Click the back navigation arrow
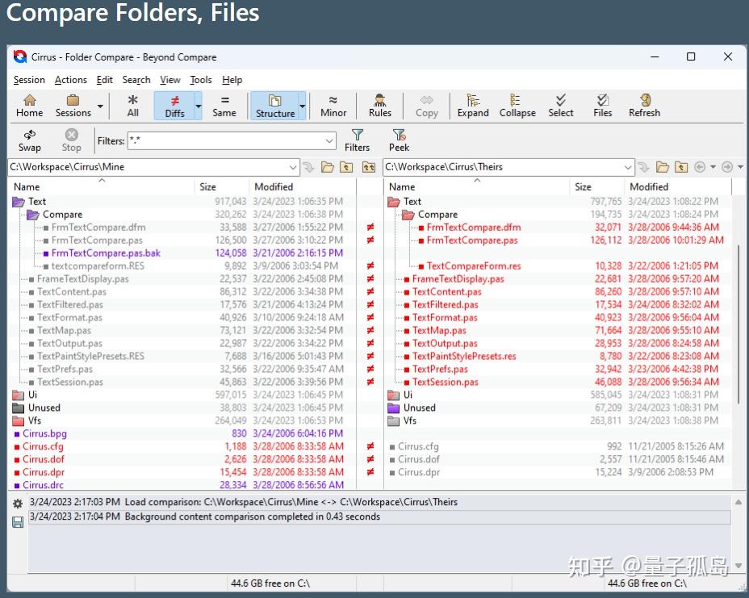749x598 pixels. [700, 167]
